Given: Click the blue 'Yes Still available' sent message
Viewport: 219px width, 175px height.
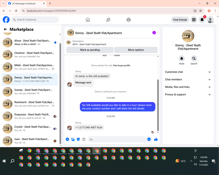Looking at the screenshot, I should (x=117, y=107).
